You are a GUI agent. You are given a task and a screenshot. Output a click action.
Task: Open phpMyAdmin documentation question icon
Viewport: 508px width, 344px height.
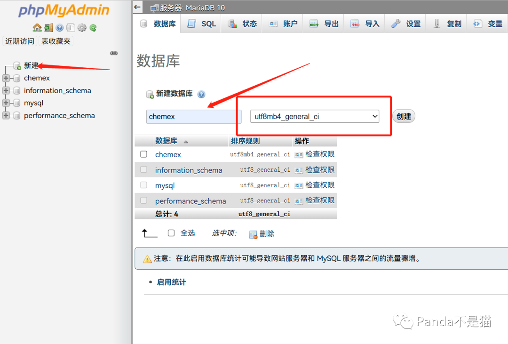[59, 28]
